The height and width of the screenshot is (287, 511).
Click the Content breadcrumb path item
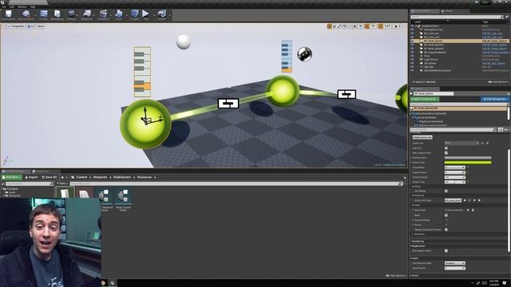(81, 177)
